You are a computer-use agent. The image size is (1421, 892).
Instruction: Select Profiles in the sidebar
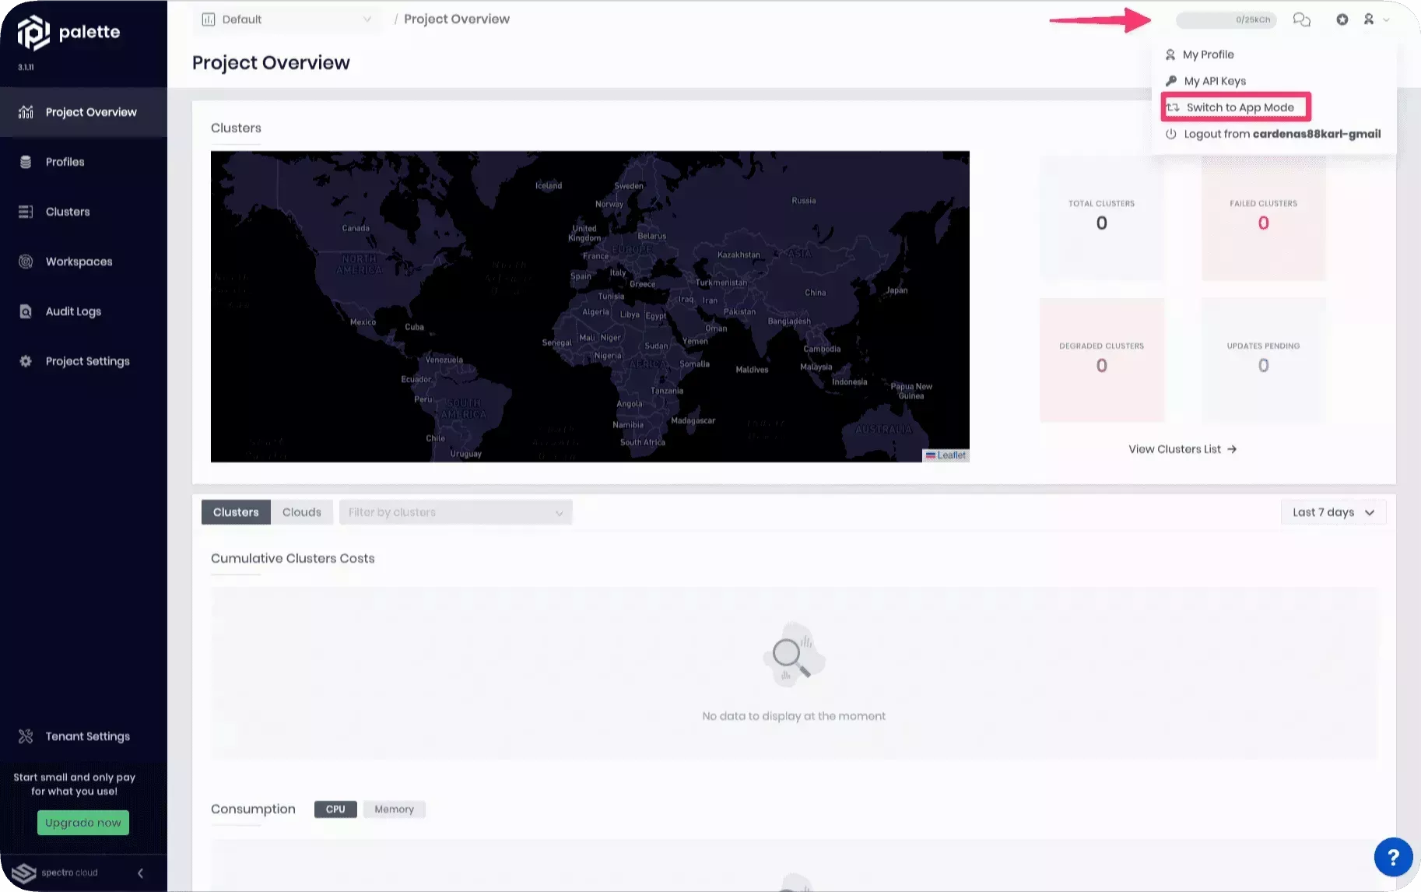point(64,161)
